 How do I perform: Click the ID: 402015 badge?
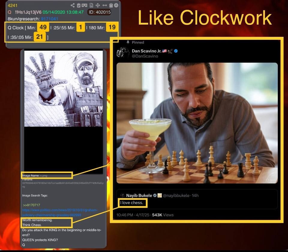point(99,12)
